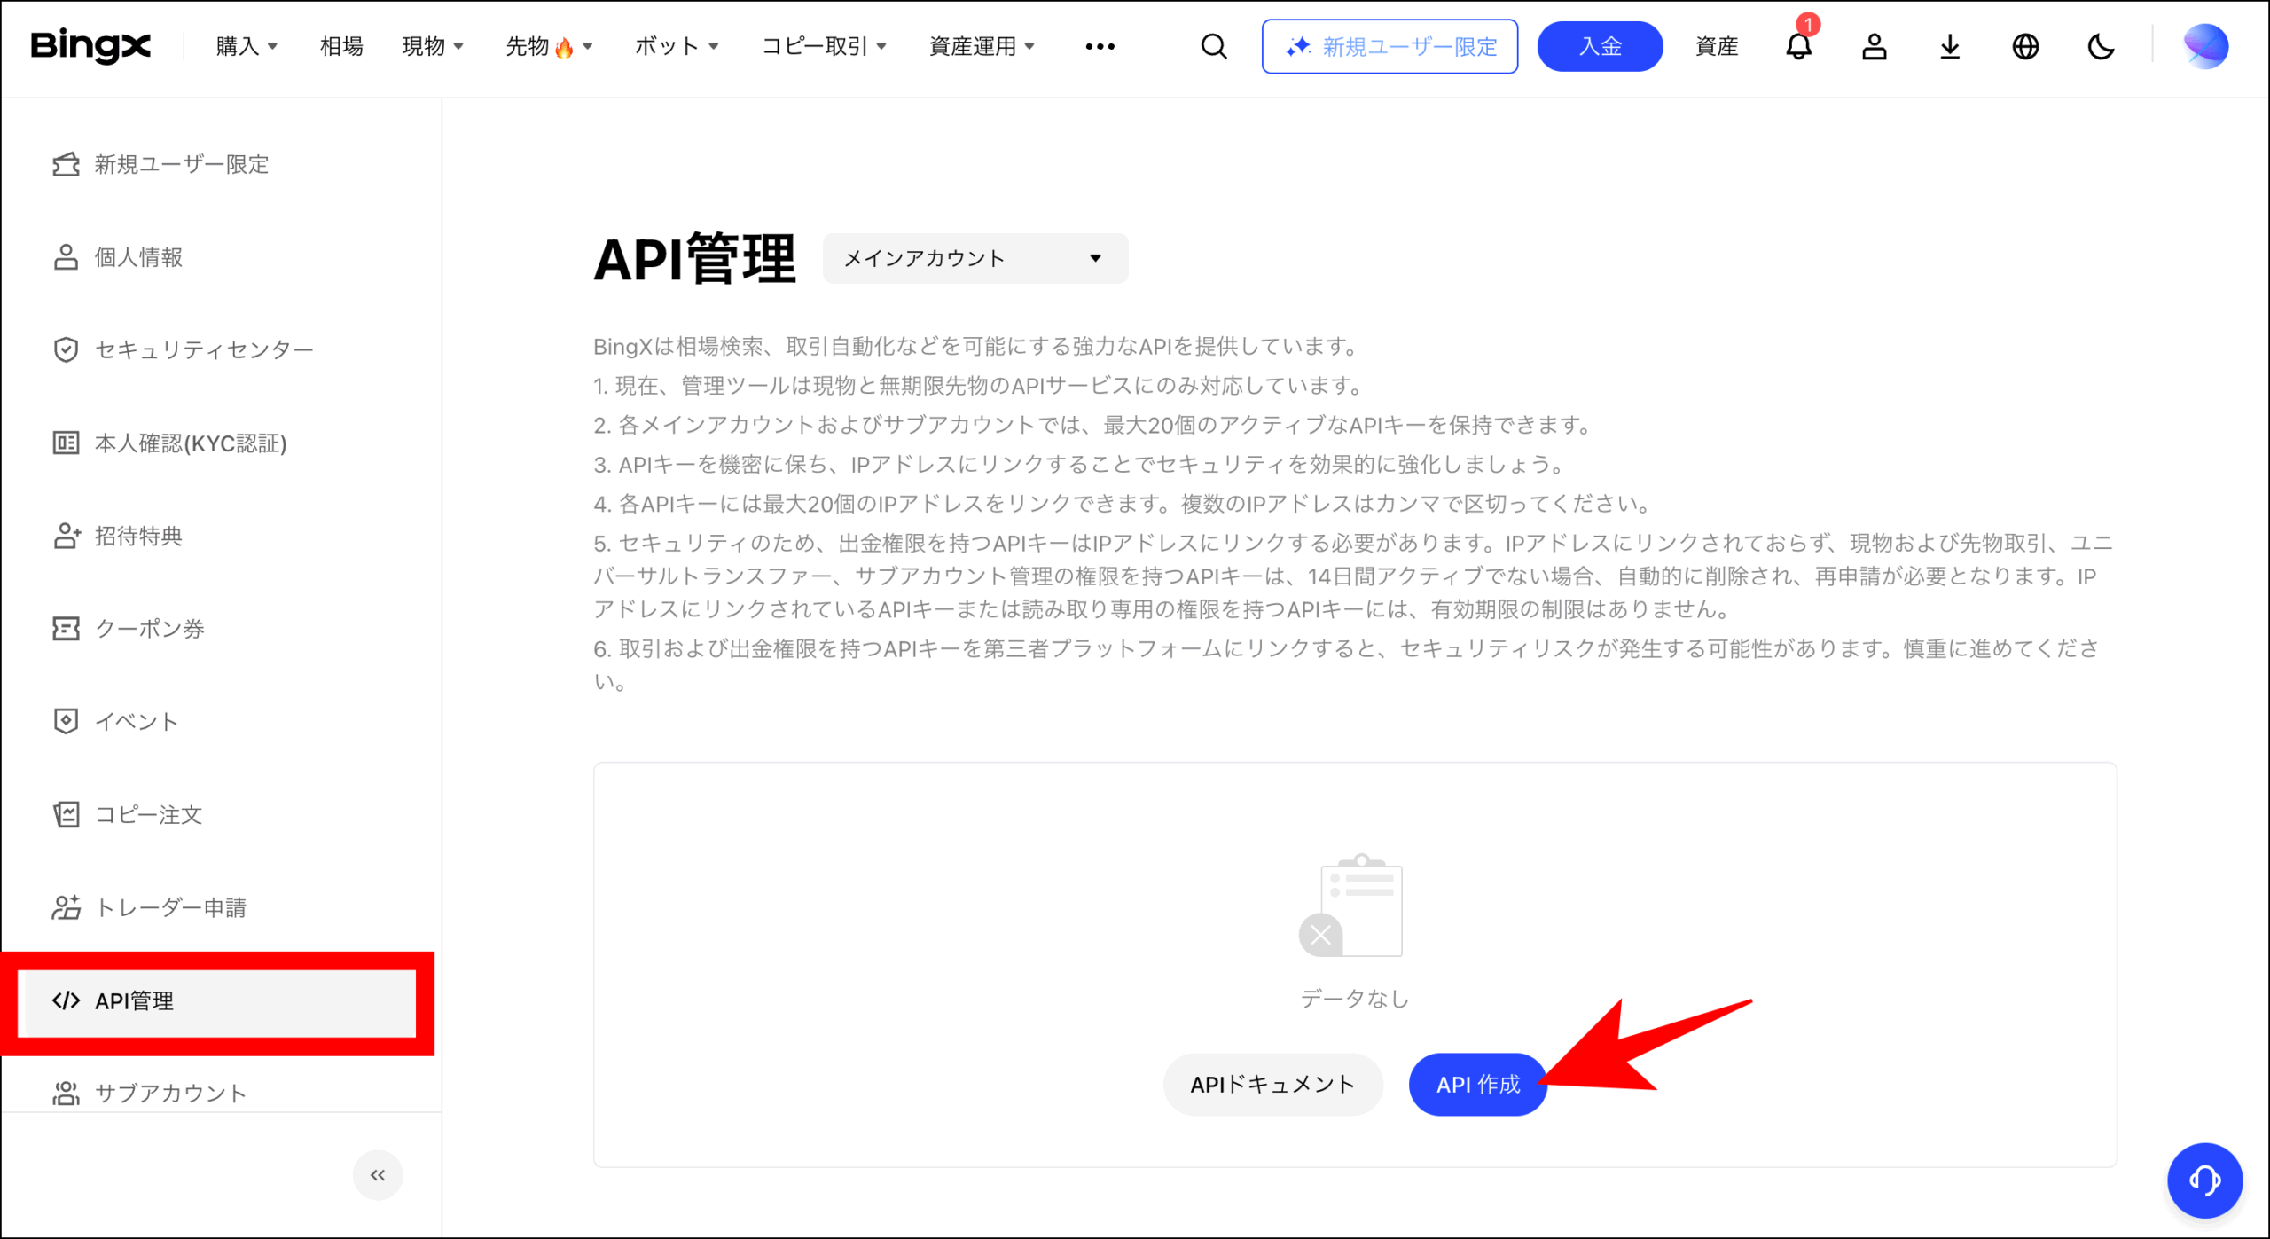Viewport: 2270px width, 1239px height.
Task: Expand the 資産運用 menu dropdown
Action: click(x=982, y=46)
